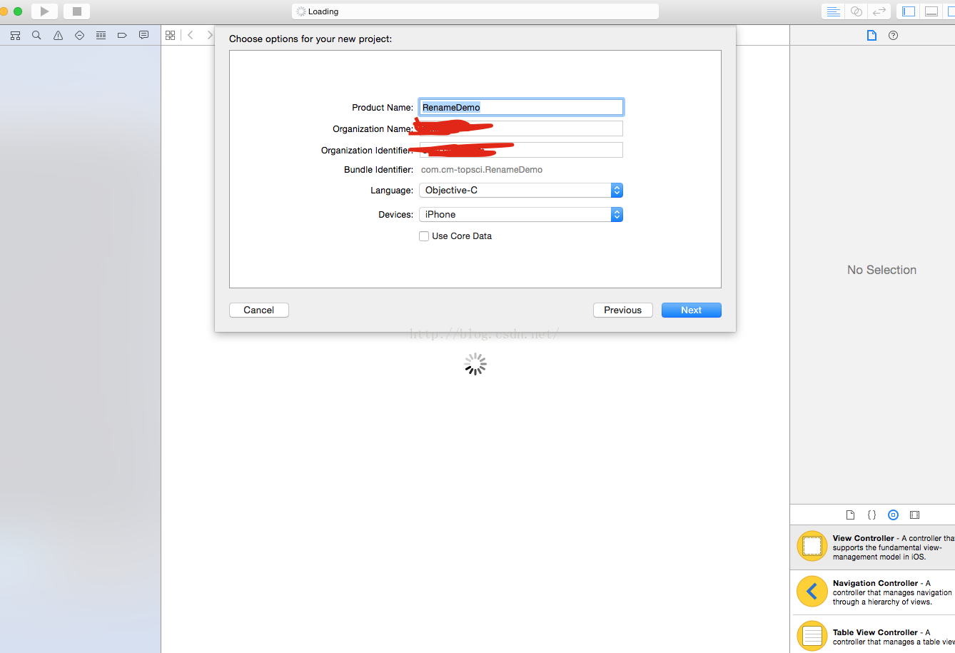Open the Find navigator magnifier icon
The image size is (955, 653).
coord(36,35)
